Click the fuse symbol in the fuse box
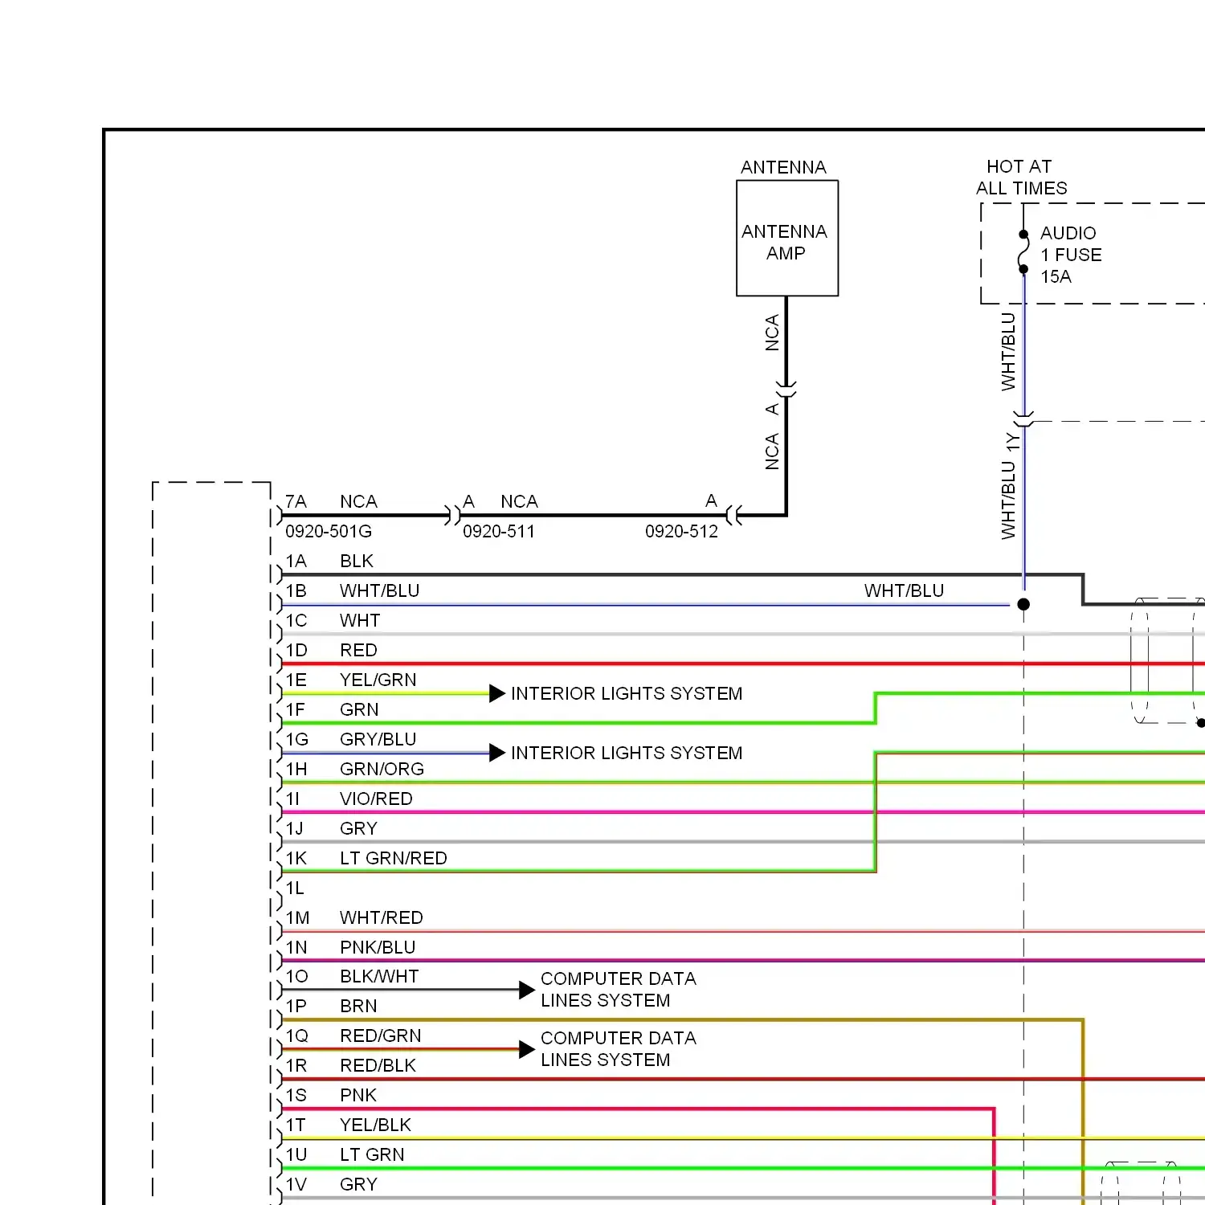Screen dimensions: 1205x1205 (1023, 252)
